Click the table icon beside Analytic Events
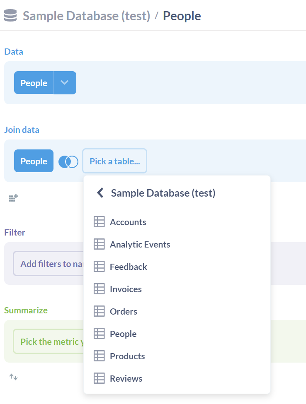Image resolution: width=306 pixels, height=404 pixels. (99, 244)
